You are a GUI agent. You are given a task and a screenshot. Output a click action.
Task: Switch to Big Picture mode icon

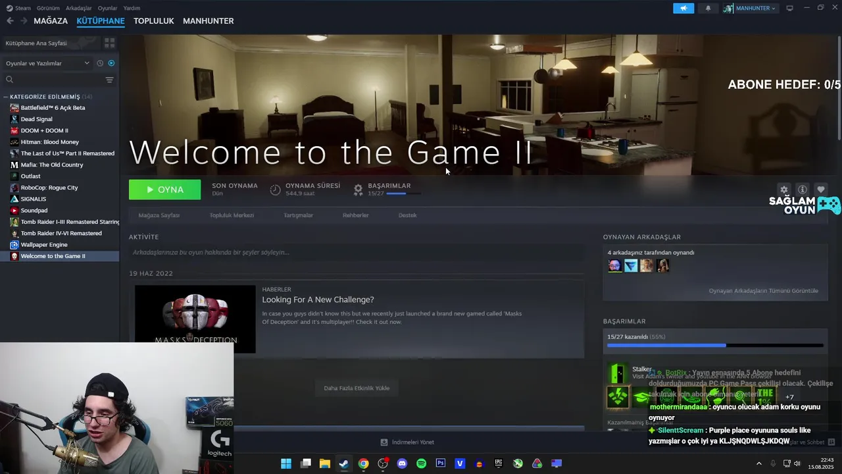[x=789, y=8]
